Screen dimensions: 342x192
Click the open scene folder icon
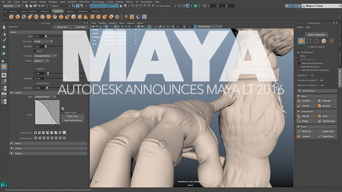coord(31,6)
